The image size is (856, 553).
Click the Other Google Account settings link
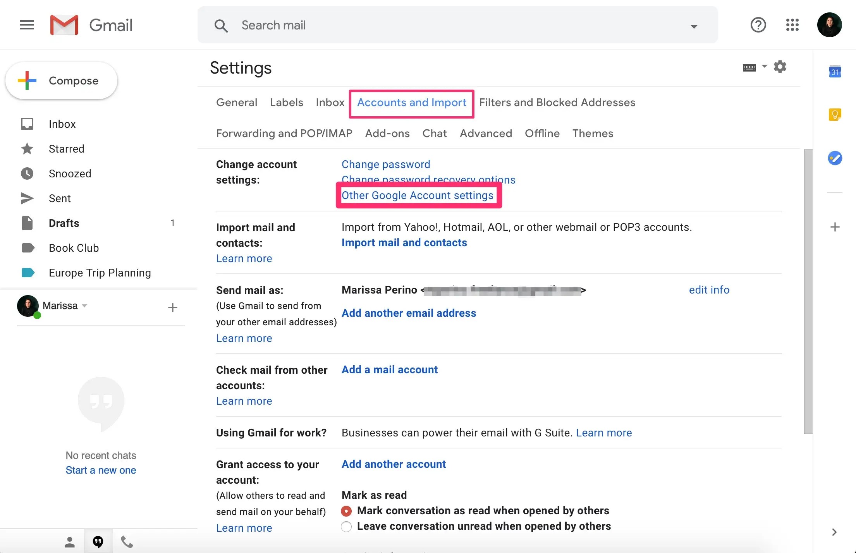417,196
